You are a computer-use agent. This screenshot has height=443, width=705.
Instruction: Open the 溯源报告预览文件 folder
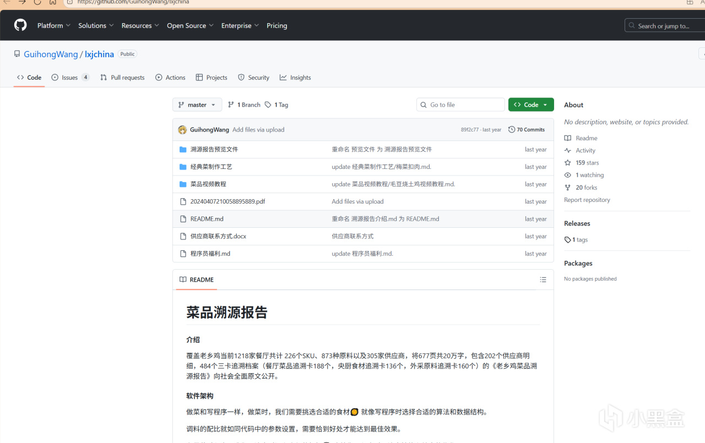tap(214, 149)
